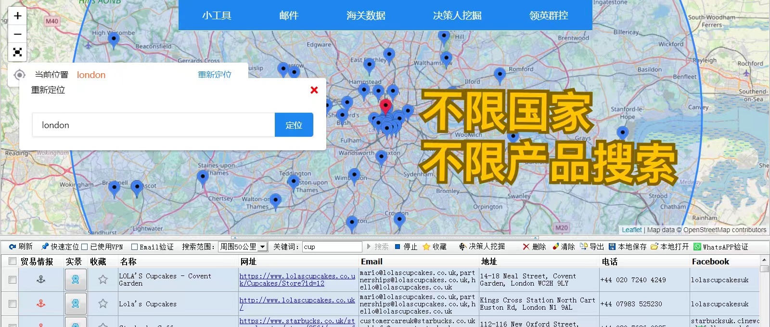Click the 搜索 search button

(x=378, y=247)
